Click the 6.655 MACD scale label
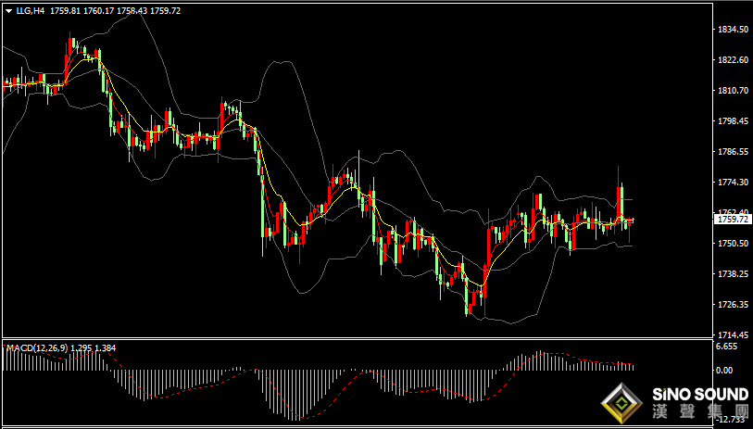 [x=726, y=347]
